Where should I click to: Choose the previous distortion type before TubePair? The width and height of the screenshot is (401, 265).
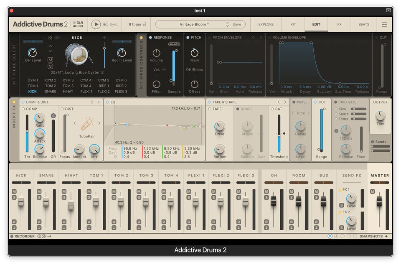75,123
